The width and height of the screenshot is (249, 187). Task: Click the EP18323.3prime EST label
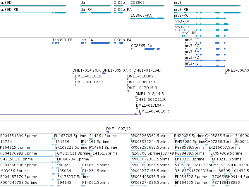coord(189,159)
